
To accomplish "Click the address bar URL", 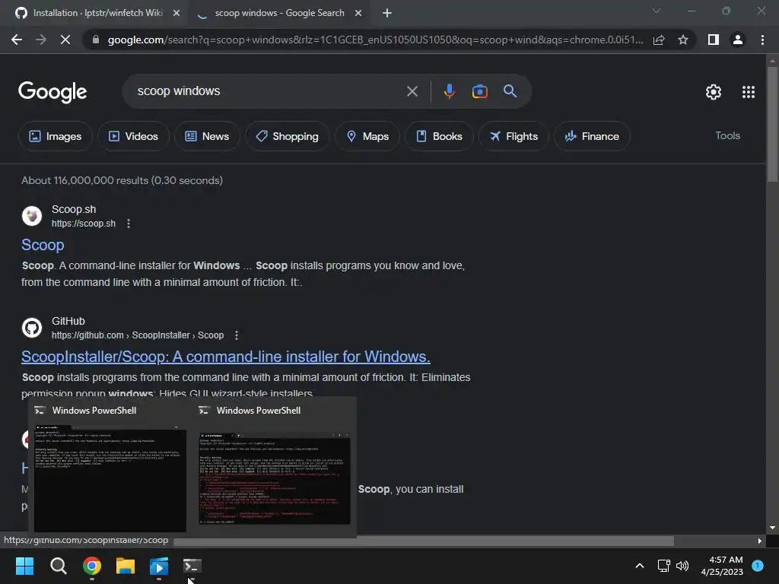I will coord(375,40).
